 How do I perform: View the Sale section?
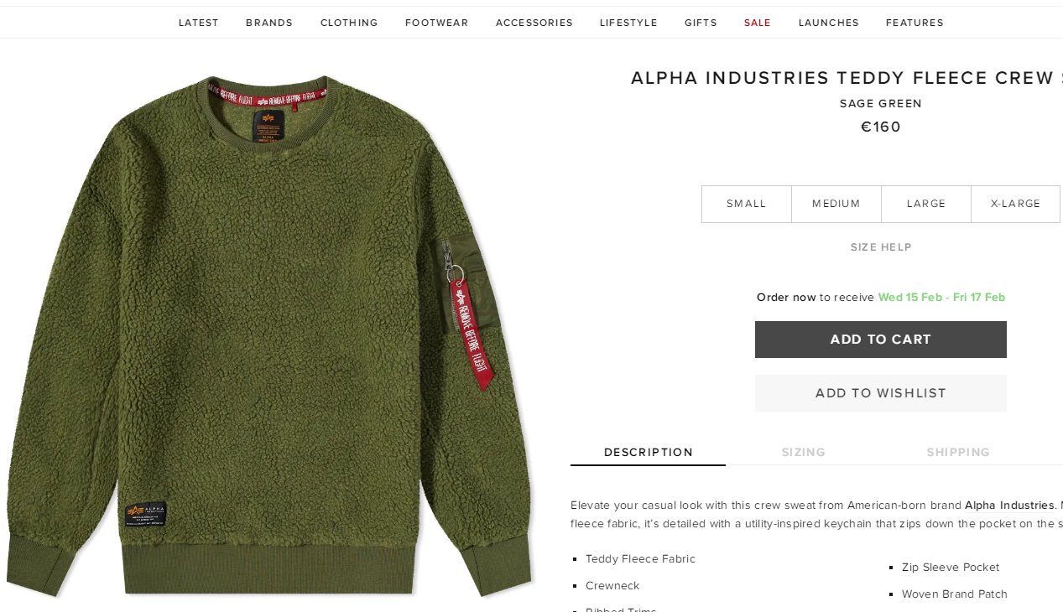pyautogui.click(x=758, y=23)
